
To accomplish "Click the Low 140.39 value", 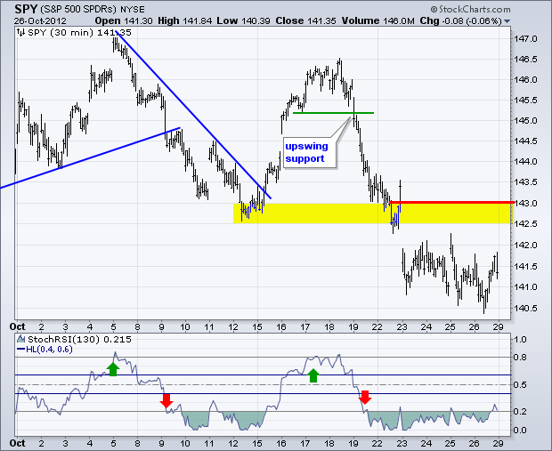I will [x=243, y=21].
